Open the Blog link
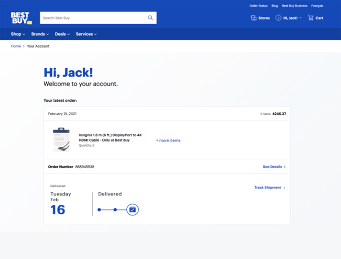This screenshot has width=341, height=259. tap(275, 6)
